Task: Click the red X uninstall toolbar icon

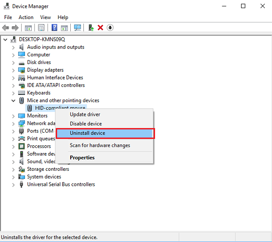Action: tap(101, 28)
